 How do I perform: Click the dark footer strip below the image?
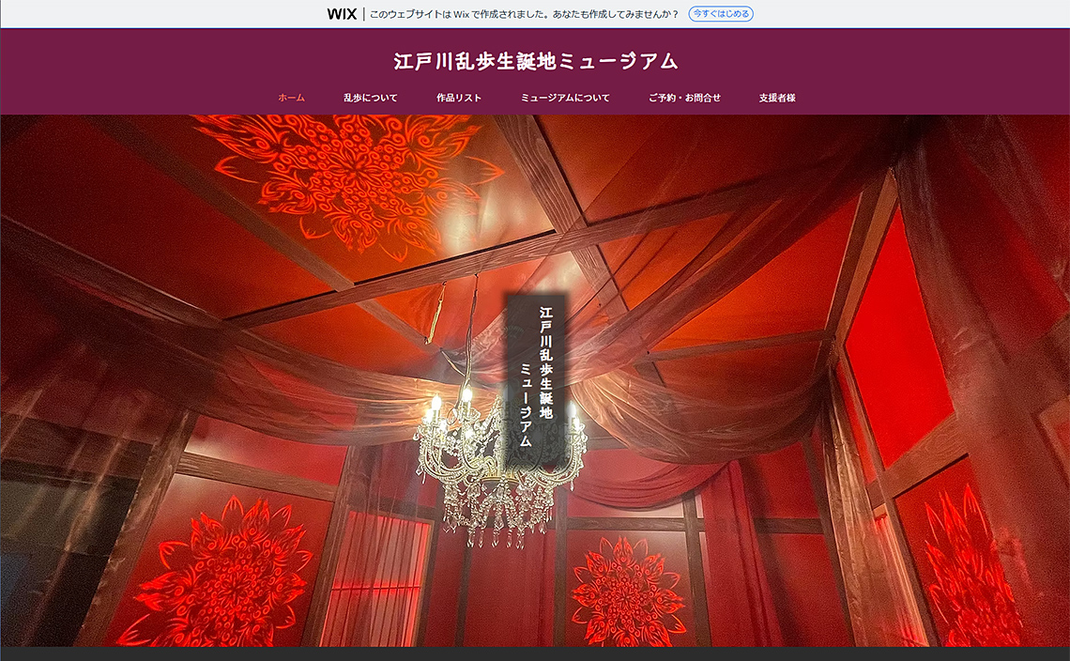[535, 653]
